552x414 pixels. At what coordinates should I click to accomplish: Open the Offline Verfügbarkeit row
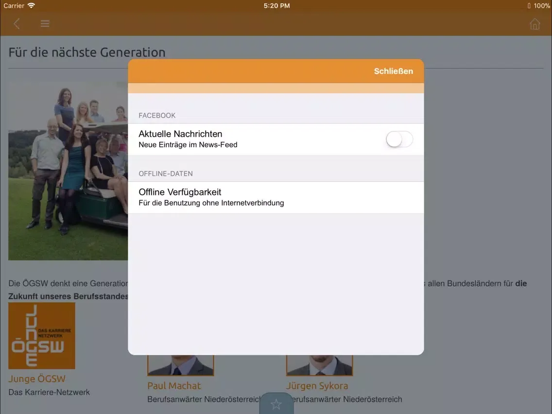[x=276, y=197]
